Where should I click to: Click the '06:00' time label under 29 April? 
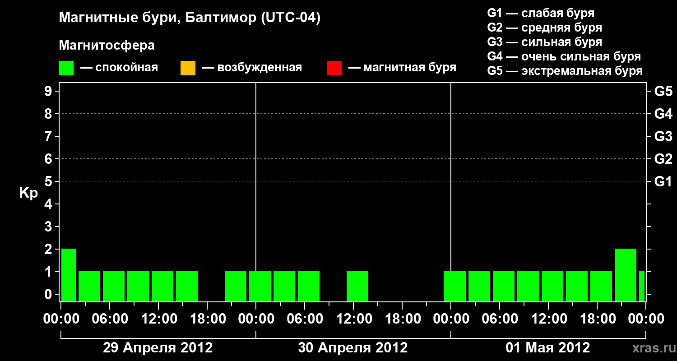coord(110,319)
